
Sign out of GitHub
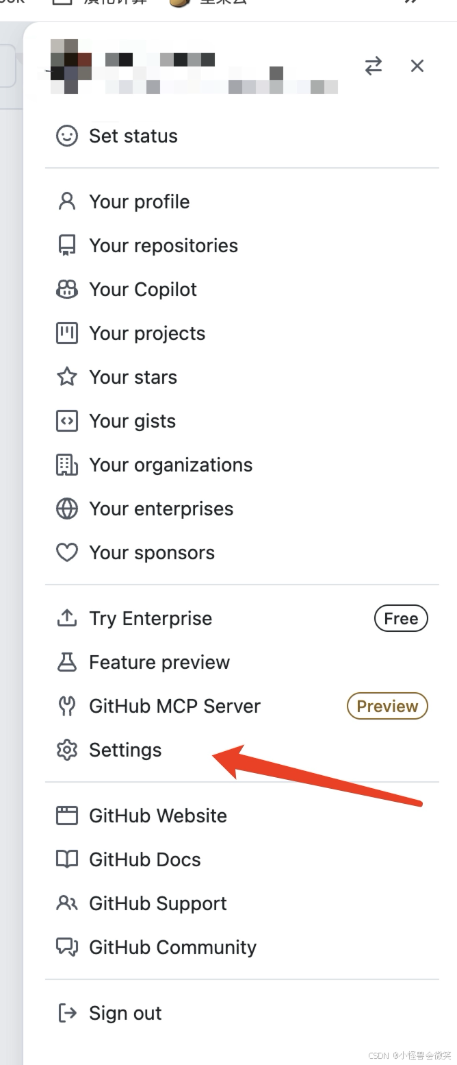point(125,1013)
